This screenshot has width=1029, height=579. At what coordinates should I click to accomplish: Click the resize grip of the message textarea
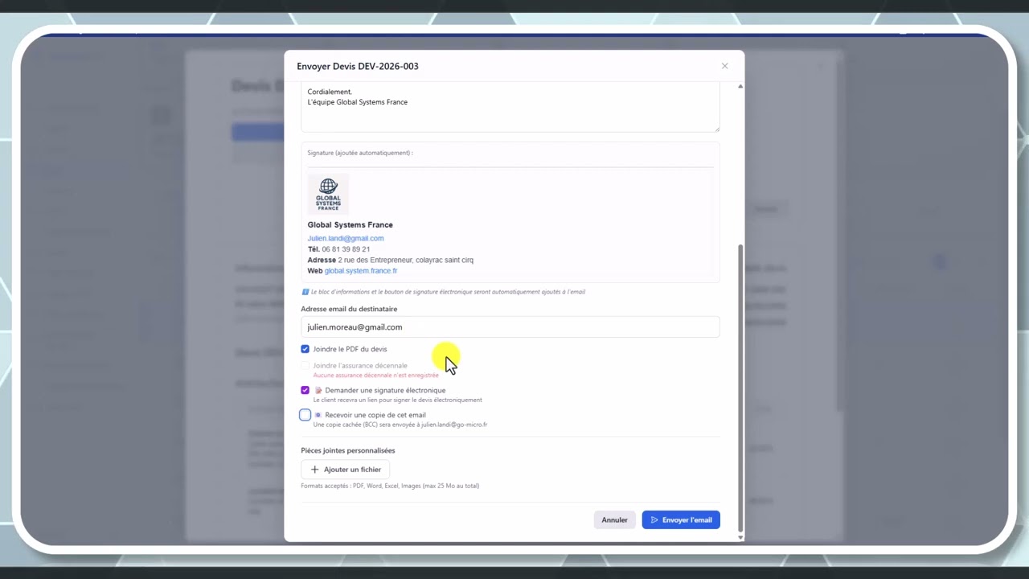pos(716,129)
